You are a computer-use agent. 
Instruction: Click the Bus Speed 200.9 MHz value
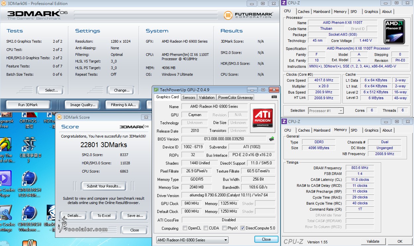[x=324, y=92]
